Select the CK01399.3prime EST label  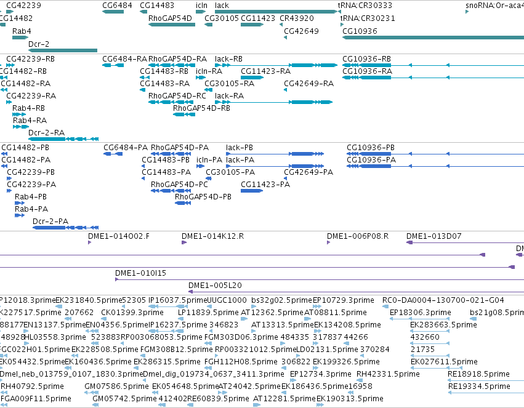click(132, 313)
